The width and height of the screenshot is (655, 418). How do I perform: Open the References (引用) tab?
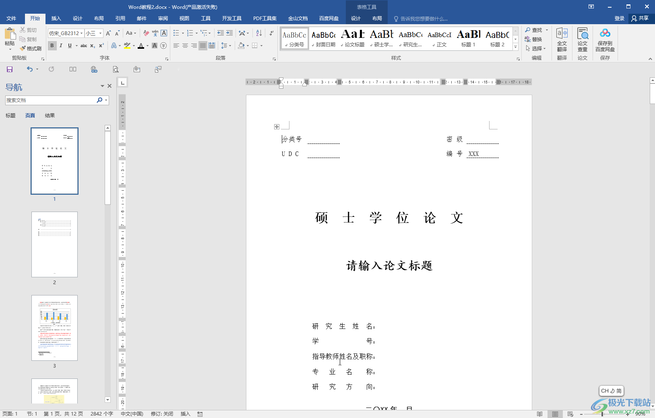(120, 19)
